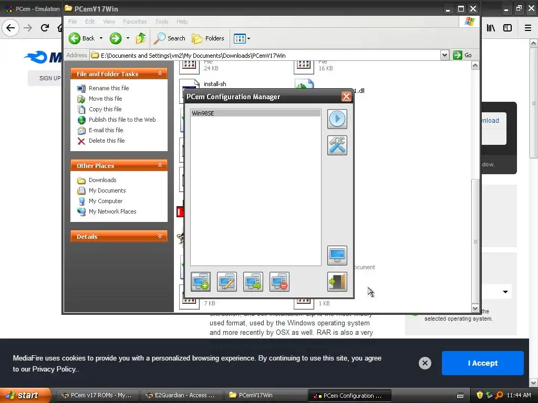Click the monitor icon in PCem Manager
This screenshot has width=538, height=403.
337,256
